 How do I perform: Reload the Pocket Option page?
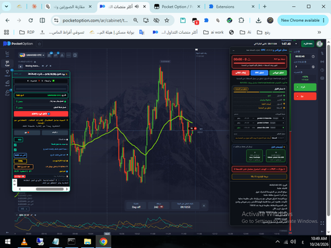pos(30,21)
